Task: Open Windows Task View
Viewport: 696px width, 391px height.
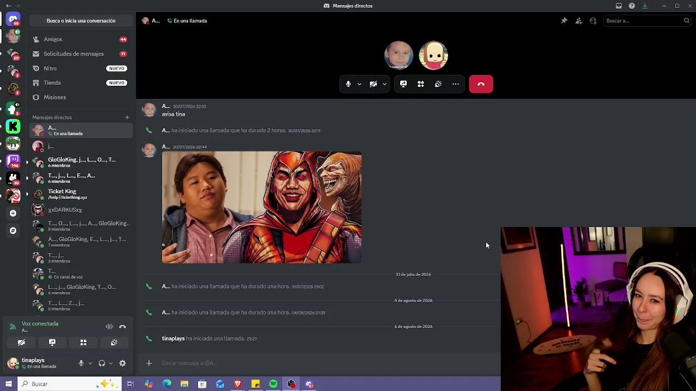Action: [130, 384]
